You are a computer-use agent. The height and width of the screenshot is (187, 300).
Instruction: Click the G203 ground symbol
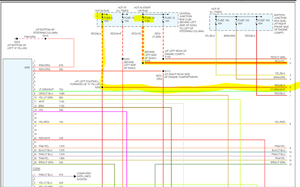pyautogui.click(x=16, y=38)
